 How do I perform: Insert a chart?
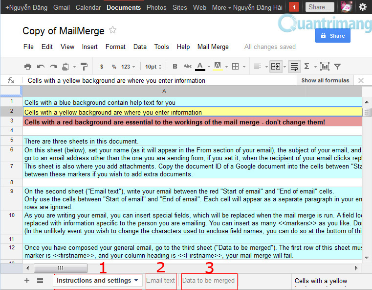(x=325, y=67)
